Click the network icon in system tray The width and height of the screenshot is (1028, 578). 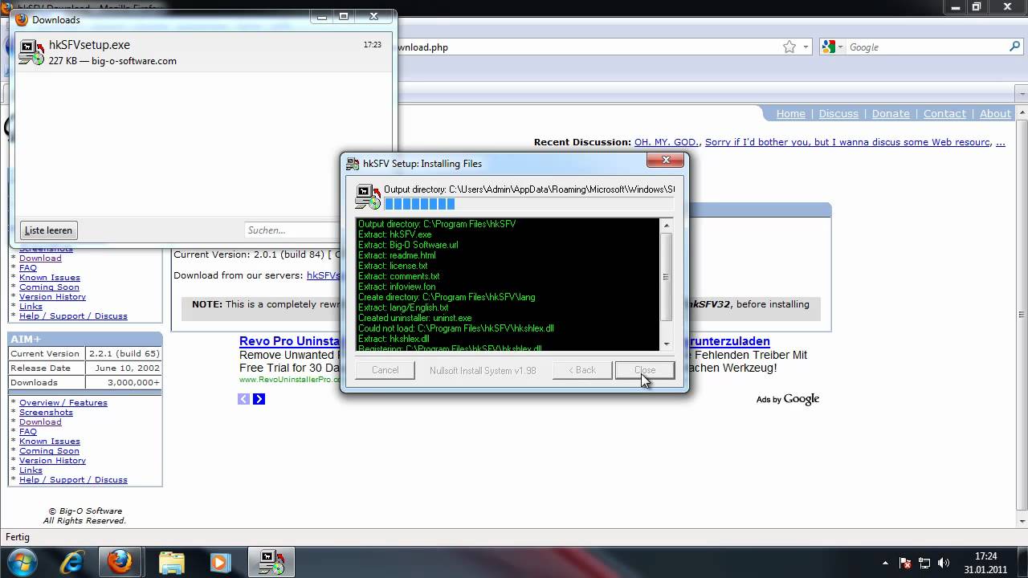[x=924, y=563]
